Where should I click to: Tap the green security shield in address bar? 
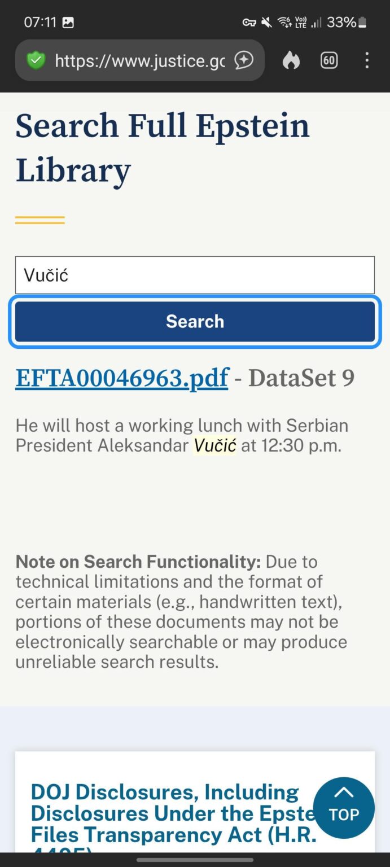point(36,60)
